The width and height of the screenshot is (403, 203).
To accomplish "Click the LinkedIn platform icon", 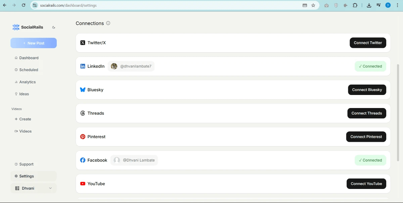I will [x=83, y=66].
